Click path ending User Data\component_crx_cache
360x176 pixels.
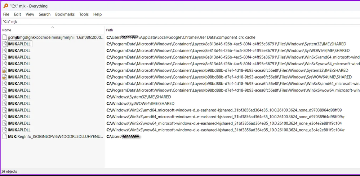coord(181,37)
